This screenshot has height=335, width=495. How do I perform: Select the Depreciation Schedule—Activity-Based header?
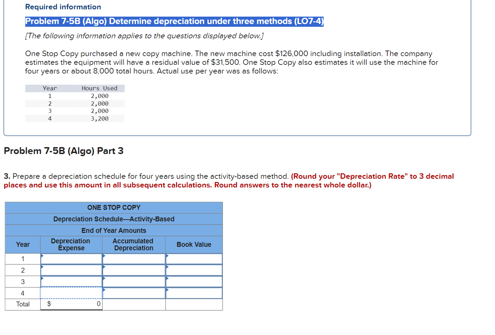114,219
